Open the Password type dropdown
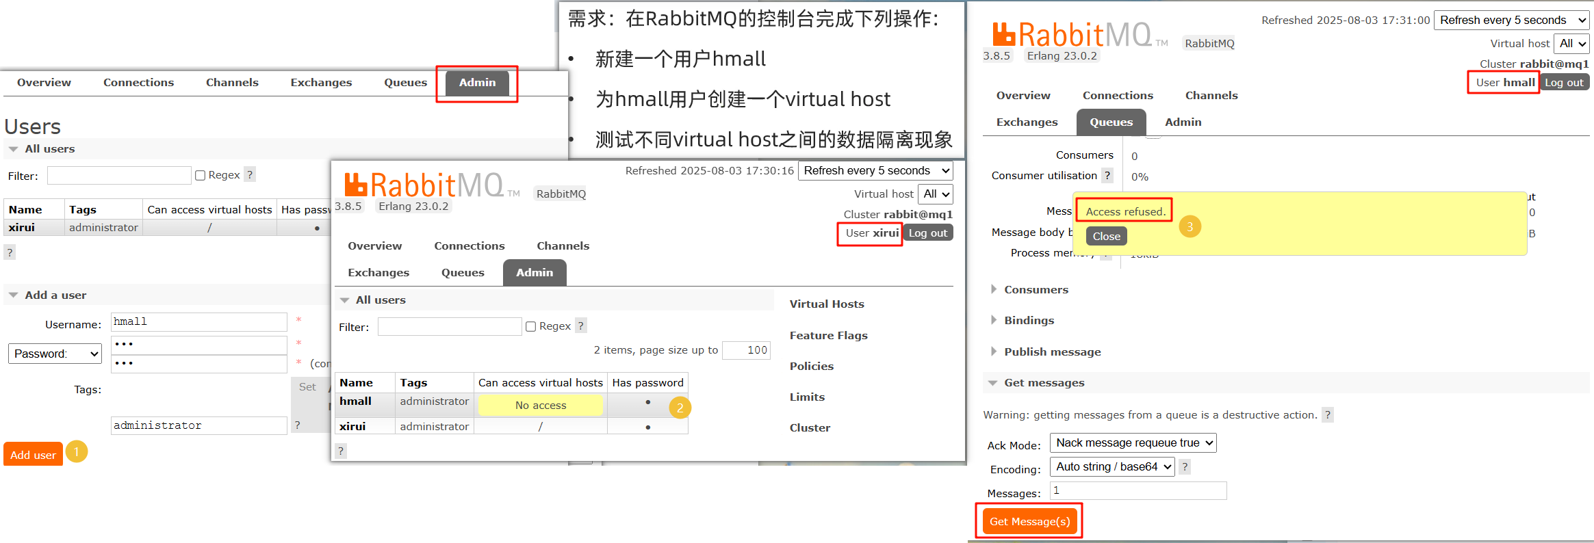Image resolution: width=1594 pixels, height=543 pixels. (x=55, y=354)
